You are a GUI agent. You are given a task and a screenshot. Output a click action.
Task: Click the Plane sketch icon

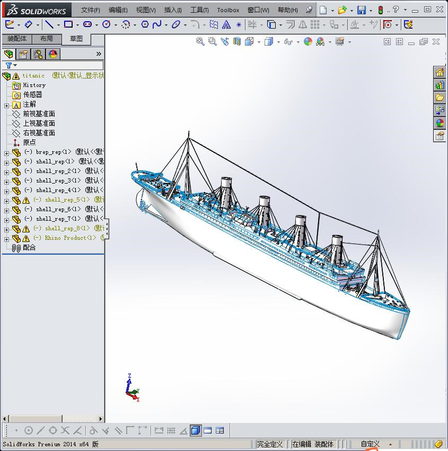click(x=214, y=24)
